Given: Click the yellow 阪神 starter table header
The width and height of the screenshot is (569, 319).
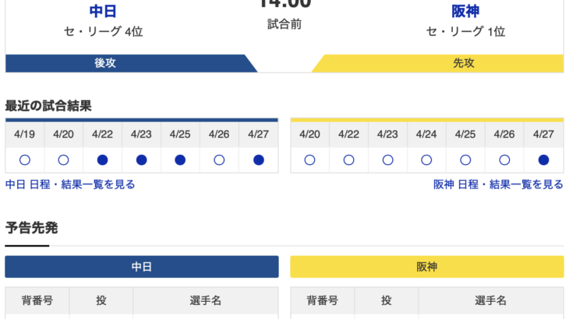Looking at the screenshot, I should 426,267.
